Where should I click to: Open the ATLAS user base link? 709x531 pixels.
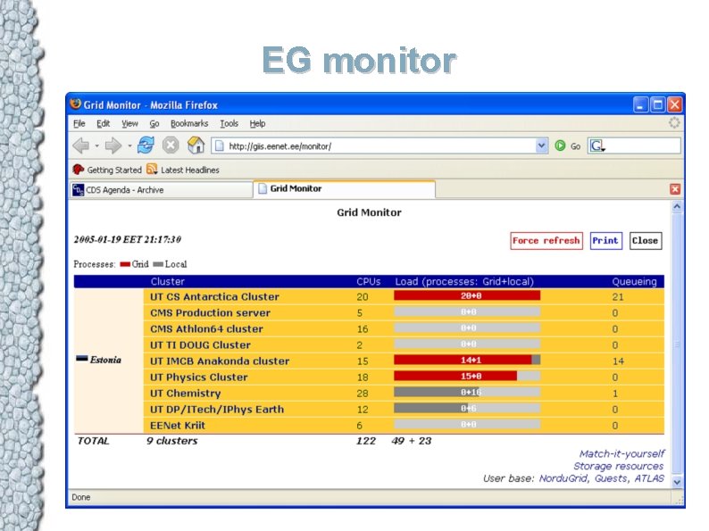pyautogui.click(x=649, y=478)
